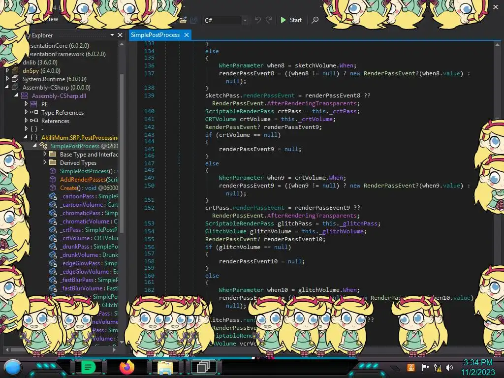Click the dnlib (3.6.0.0) assembly
This screenshot has height=378, width=504.
tap(40, 63)
